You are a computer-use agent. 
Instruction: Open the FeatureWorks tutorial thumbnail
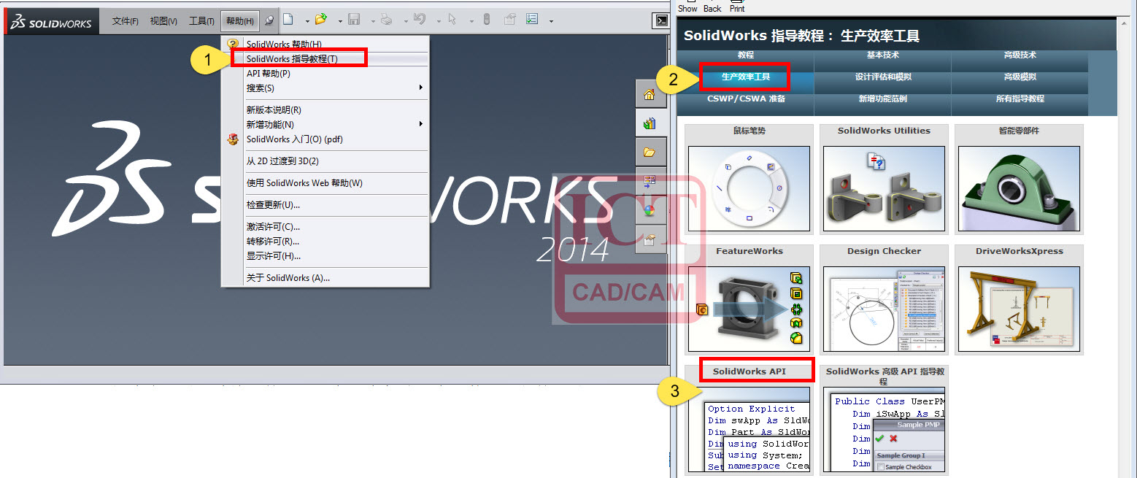pyautogui.click(x=749, y=309)
